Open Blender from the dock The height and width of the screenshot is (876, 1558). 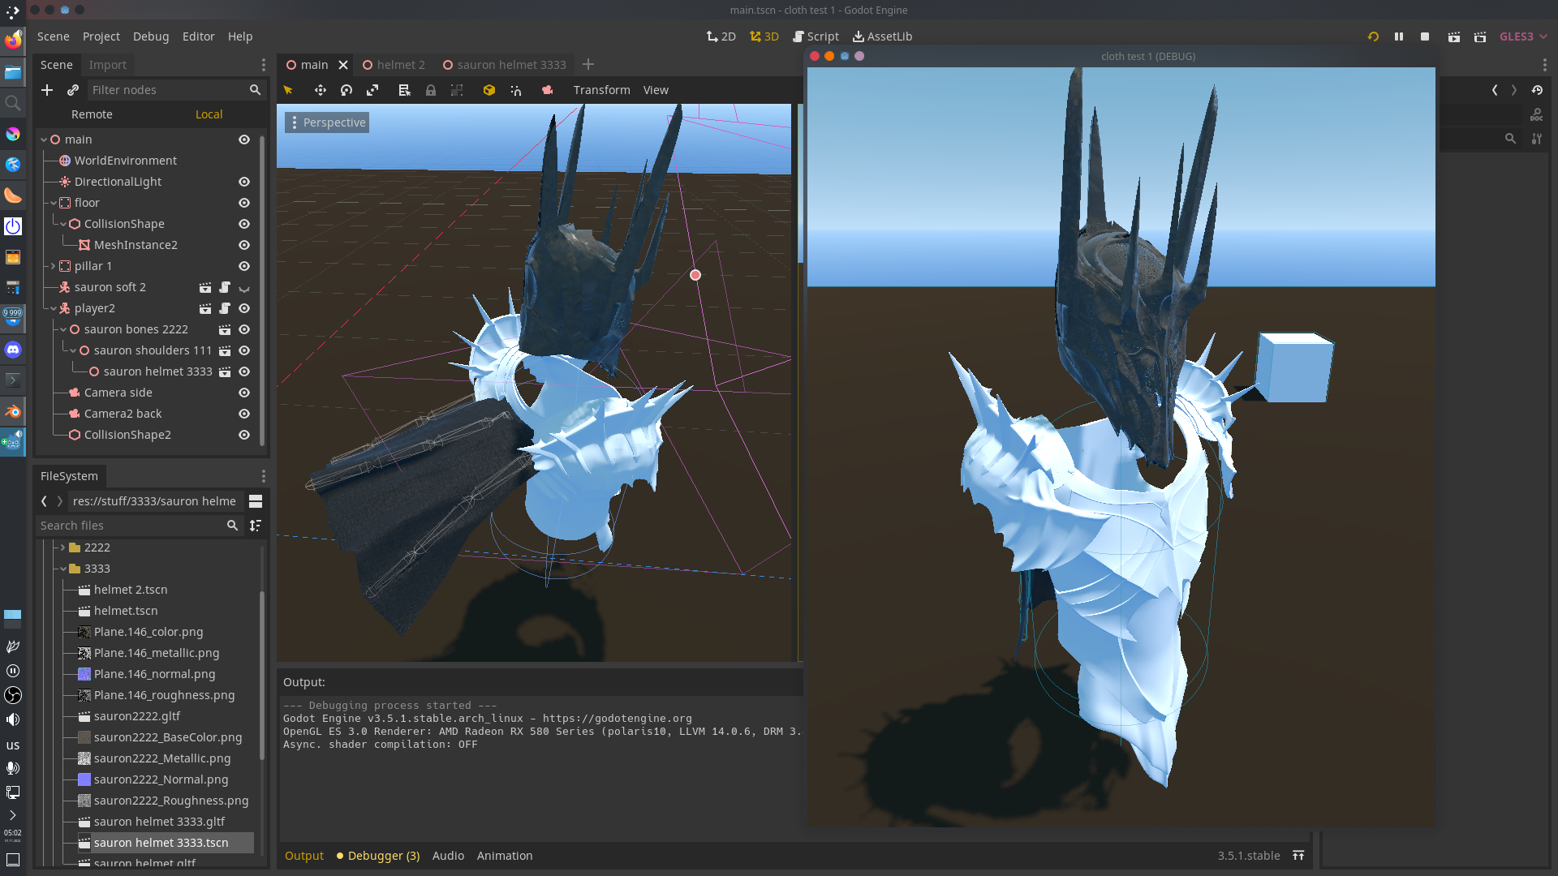pos(13,411)
